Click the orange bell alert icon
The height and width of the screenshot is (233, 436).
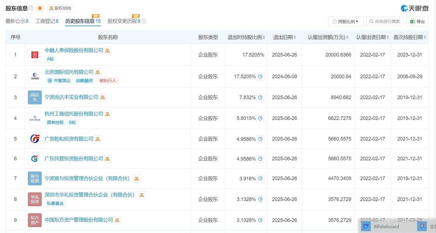coord(40,8)
